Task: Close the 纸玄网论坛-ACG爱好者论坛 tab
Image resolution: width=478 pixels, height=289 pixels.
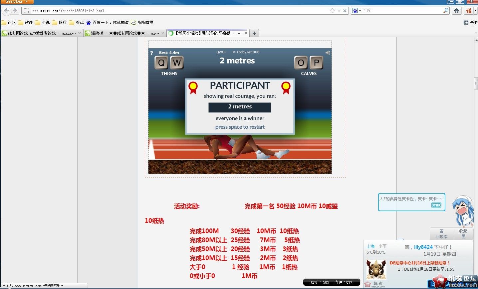Action: click(x=80, y=33)
